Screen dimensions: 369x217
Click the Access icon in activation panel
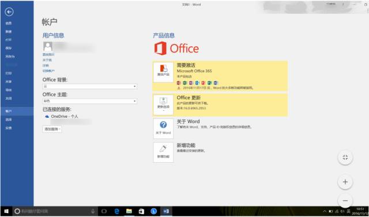point(179,83)
